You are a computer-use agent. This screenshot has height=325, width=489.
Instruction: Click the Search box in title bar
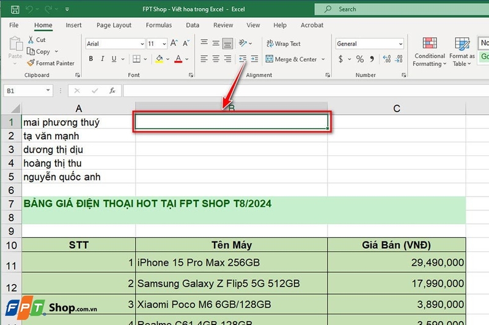(402, 9)
